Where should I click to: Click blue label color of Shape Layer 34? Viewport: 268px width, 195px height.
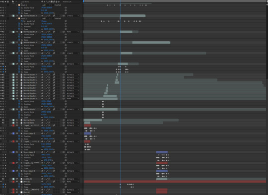[x=13, y=133]
